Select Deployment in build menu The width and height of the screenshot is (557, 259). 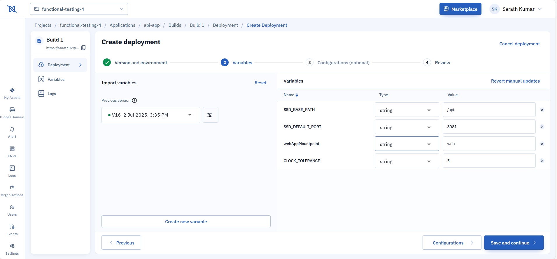(60, 65)
